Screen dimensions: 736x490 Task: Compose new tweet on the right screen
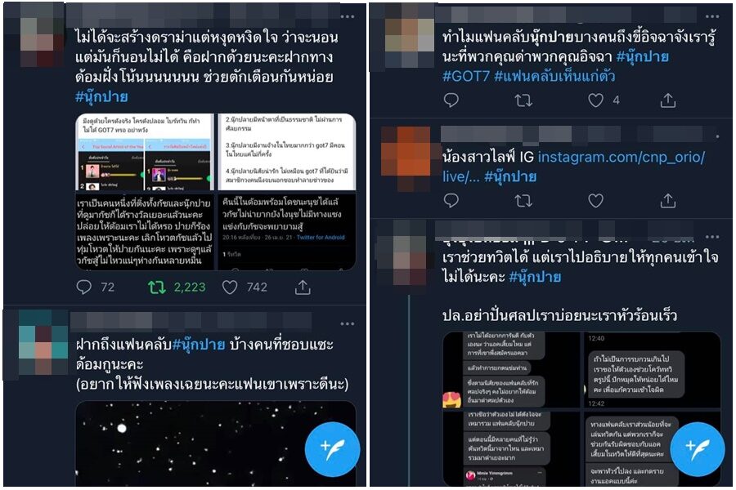(x=698, y=449)
